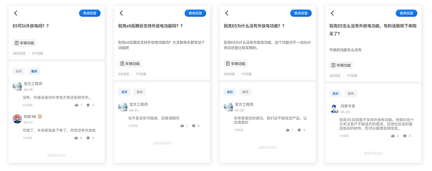Screen dimensions: 432x171
Task: Go back from 'E5可以外放电吗' question
Action: click(16, 13)
